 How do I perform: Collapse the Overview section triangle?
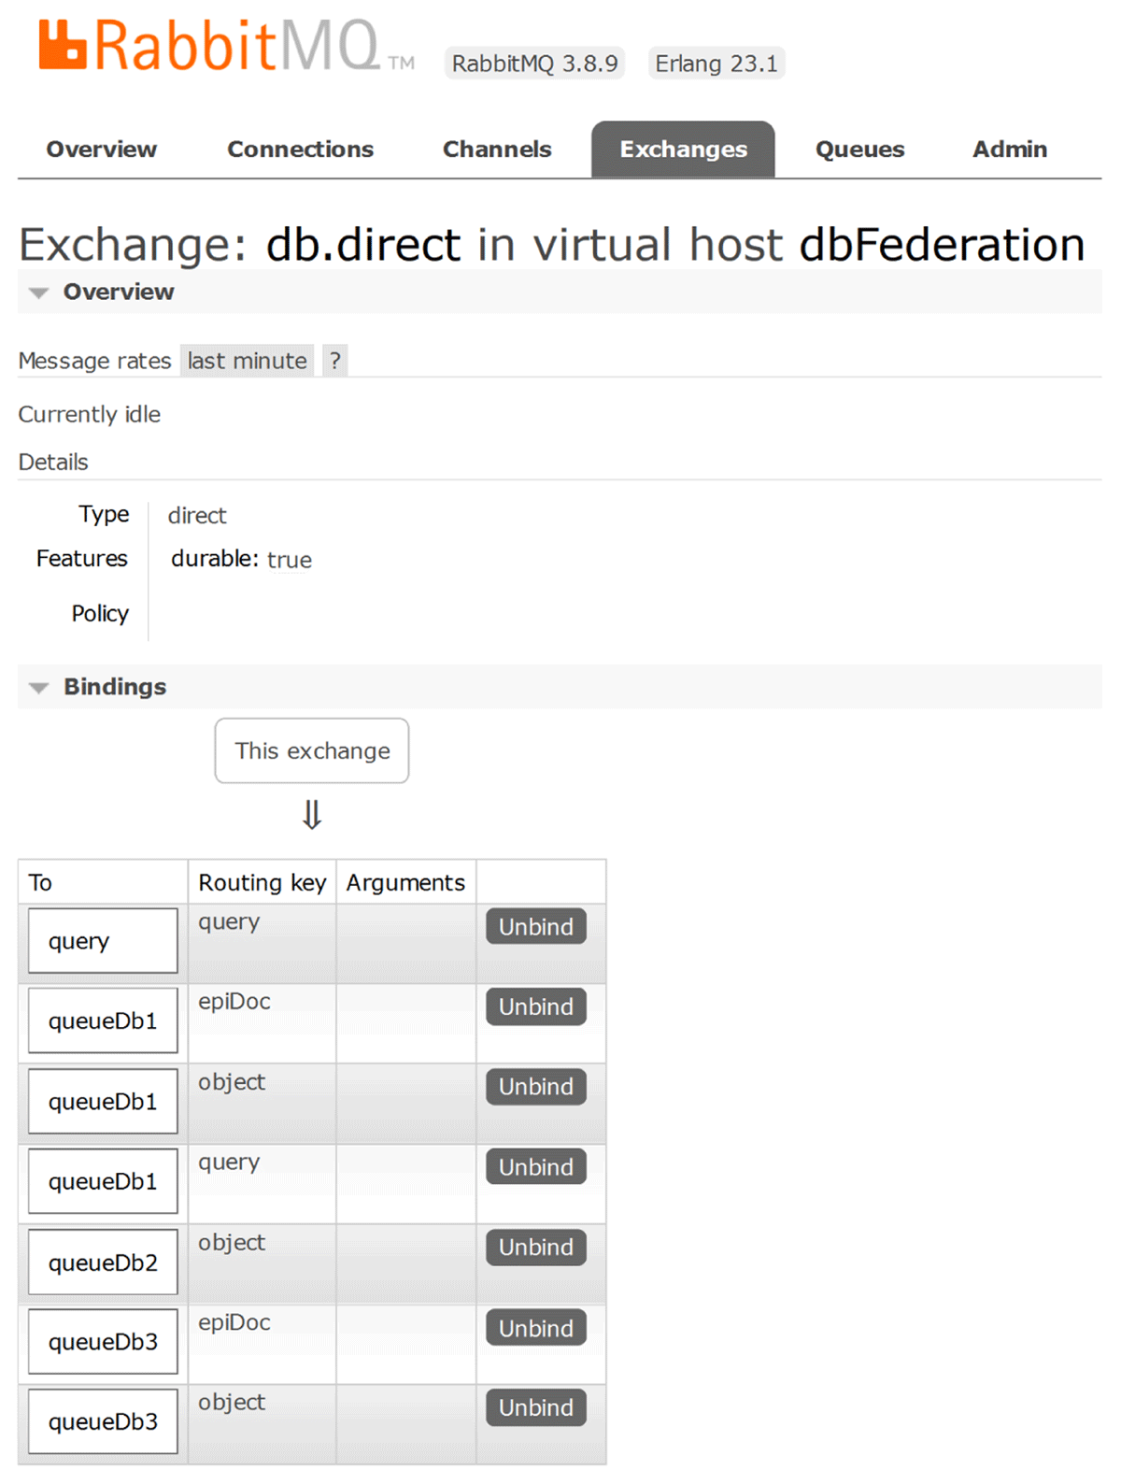point(38,293)
